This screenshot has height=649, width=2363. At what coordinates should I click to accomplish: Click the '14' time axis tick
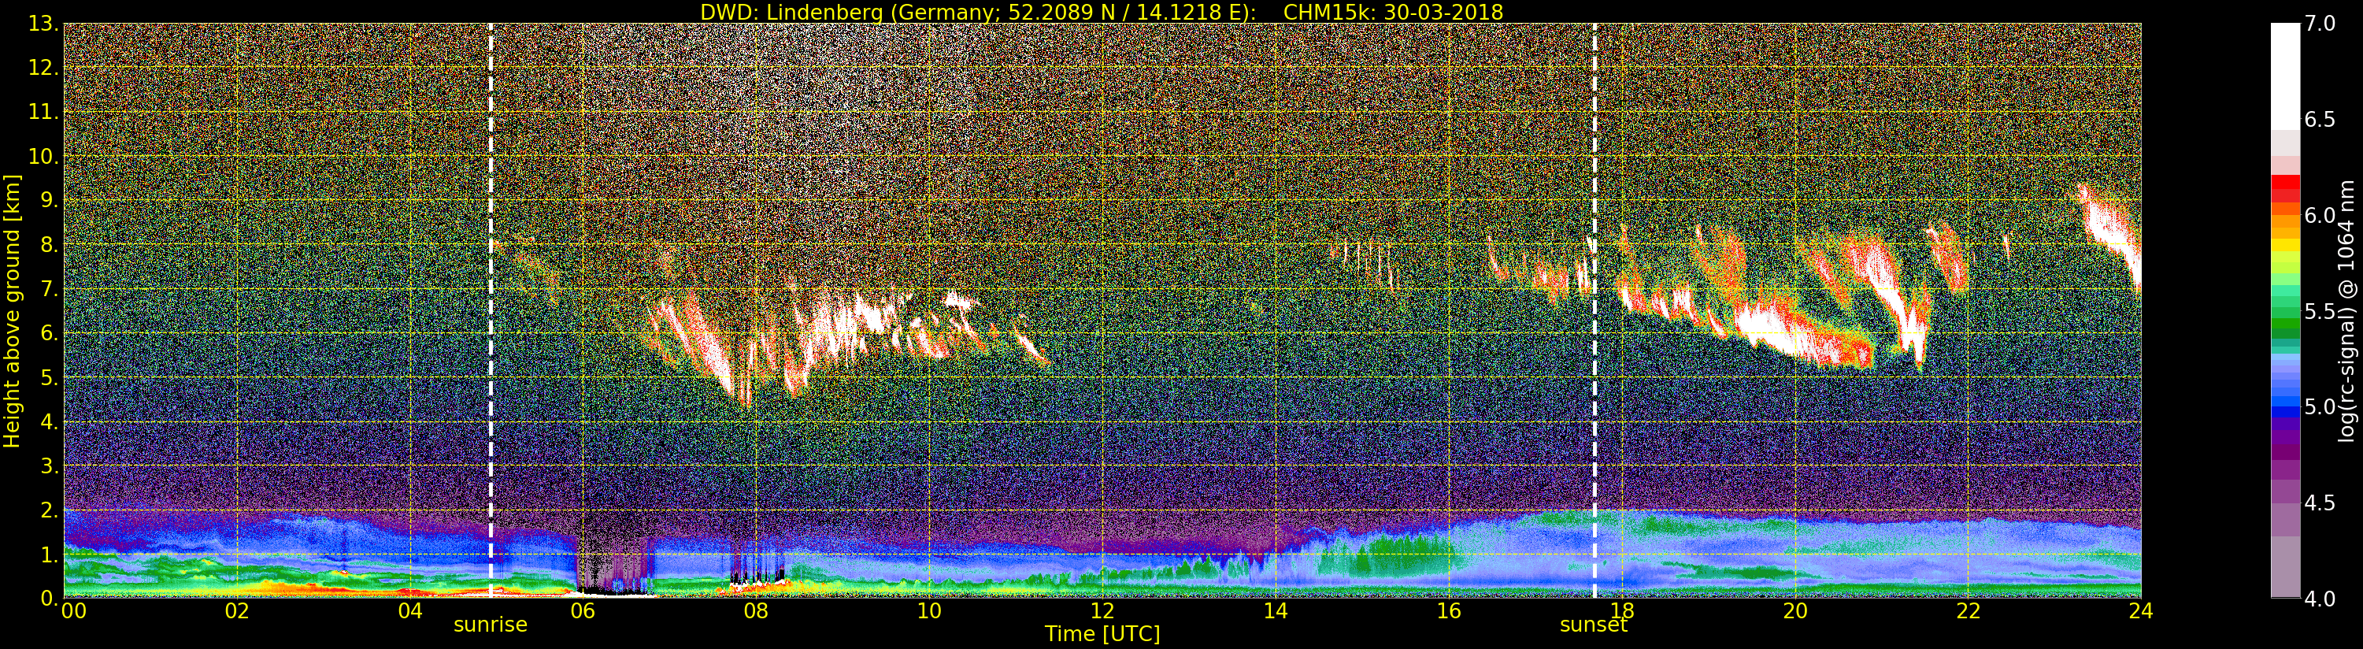(x=1275, y=611)
